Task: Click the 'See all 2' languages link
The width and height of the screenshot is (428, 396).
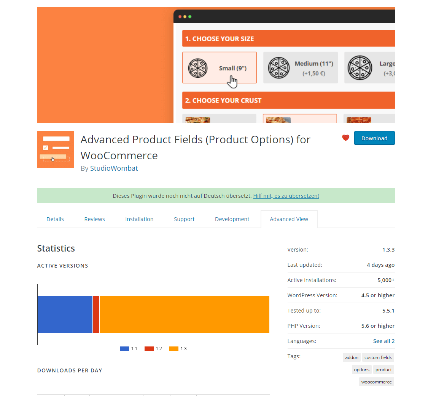Action: click(x=383, y=341)
